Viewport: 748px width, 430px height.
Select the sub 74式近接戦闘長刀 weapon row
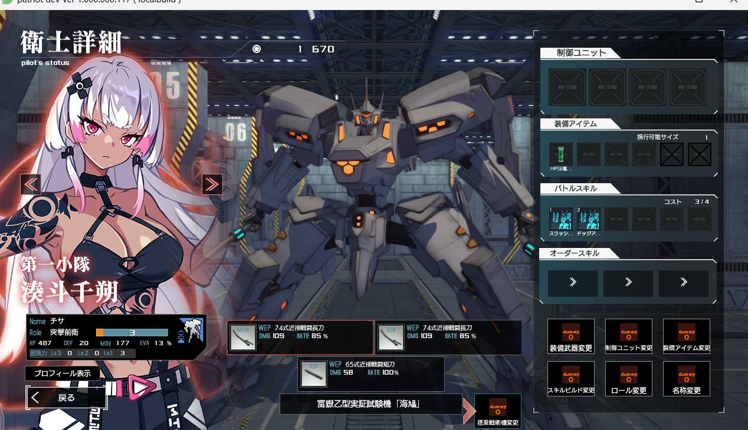coord(448,338)
